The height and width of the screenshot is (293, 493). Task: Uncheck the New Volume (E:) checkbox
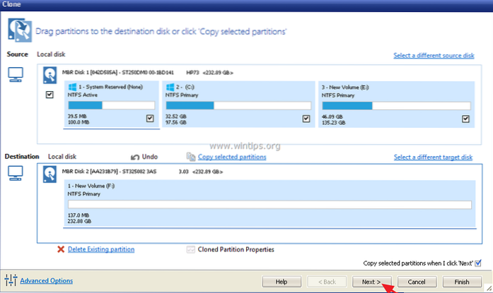coord(465,119)
